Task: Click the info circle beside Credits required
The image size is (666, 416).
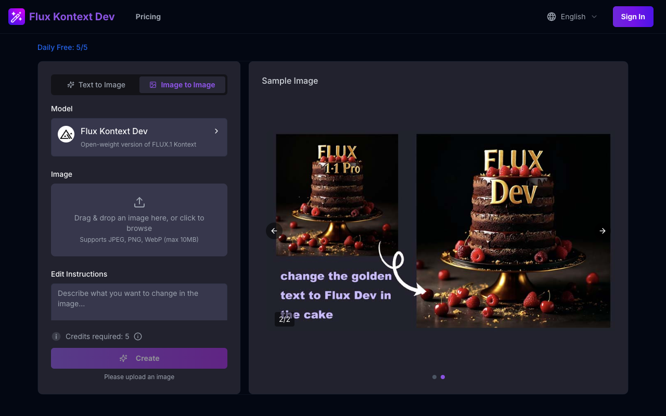Action: pos(138,336)
